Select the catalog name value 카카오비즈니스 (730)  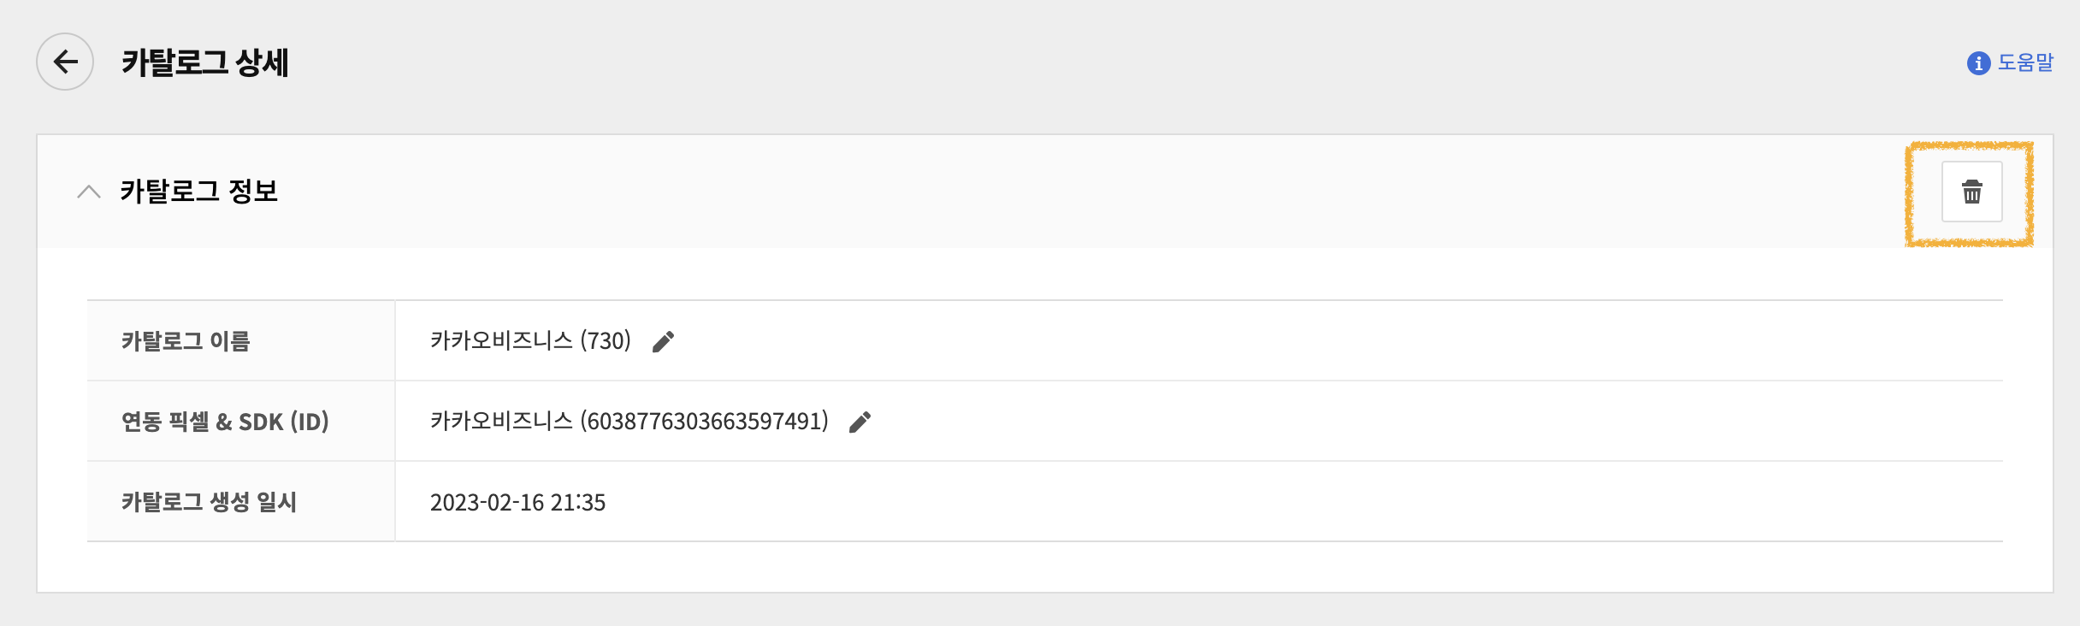[x=530, y=340]
